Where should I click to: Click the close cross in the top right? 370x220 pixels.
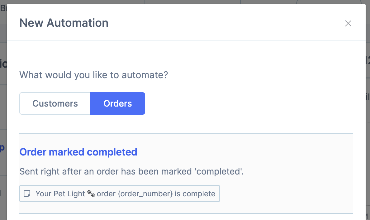coord(348,23)
